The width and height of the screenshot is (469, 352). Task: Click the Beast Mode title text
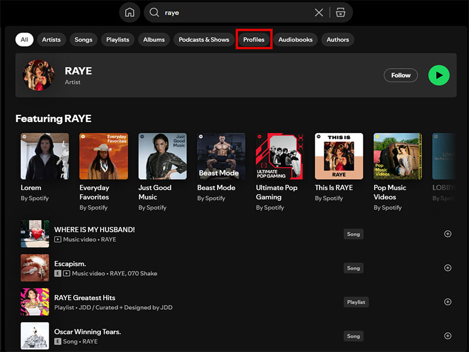point(216,188)
